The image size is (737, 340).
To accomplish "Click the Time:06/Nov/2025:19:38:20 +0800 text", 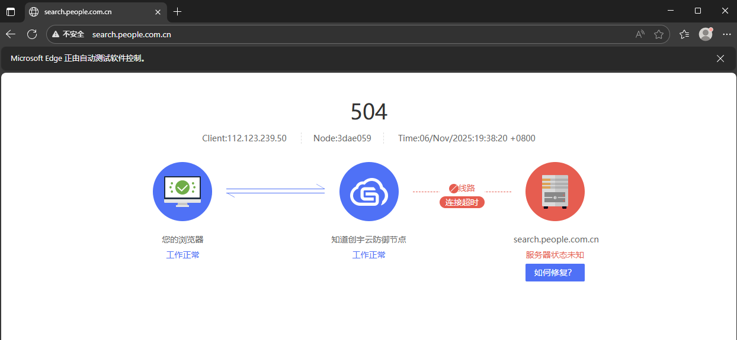I will pos(467,138).
